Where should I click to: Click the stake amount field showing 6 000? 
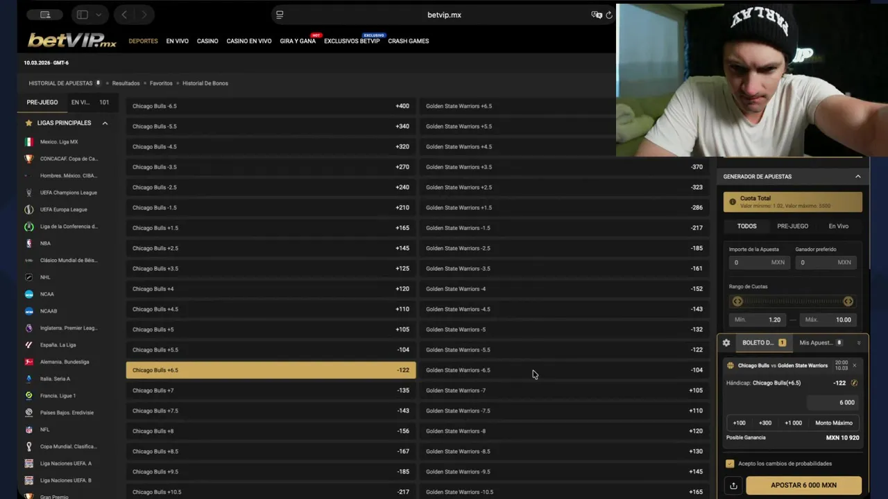833,403
